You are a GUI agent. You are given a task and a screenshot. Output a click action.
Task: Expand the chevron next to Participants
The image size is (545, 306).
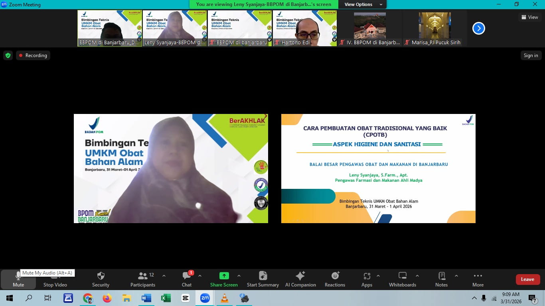tap(164, 276)
